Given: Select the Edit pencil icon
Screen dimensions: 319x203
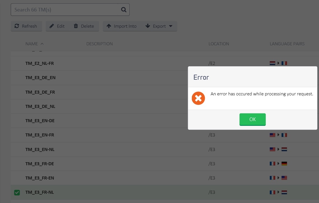Looking at the screenshot, I should pyautogui.click(x=52, y=26).
